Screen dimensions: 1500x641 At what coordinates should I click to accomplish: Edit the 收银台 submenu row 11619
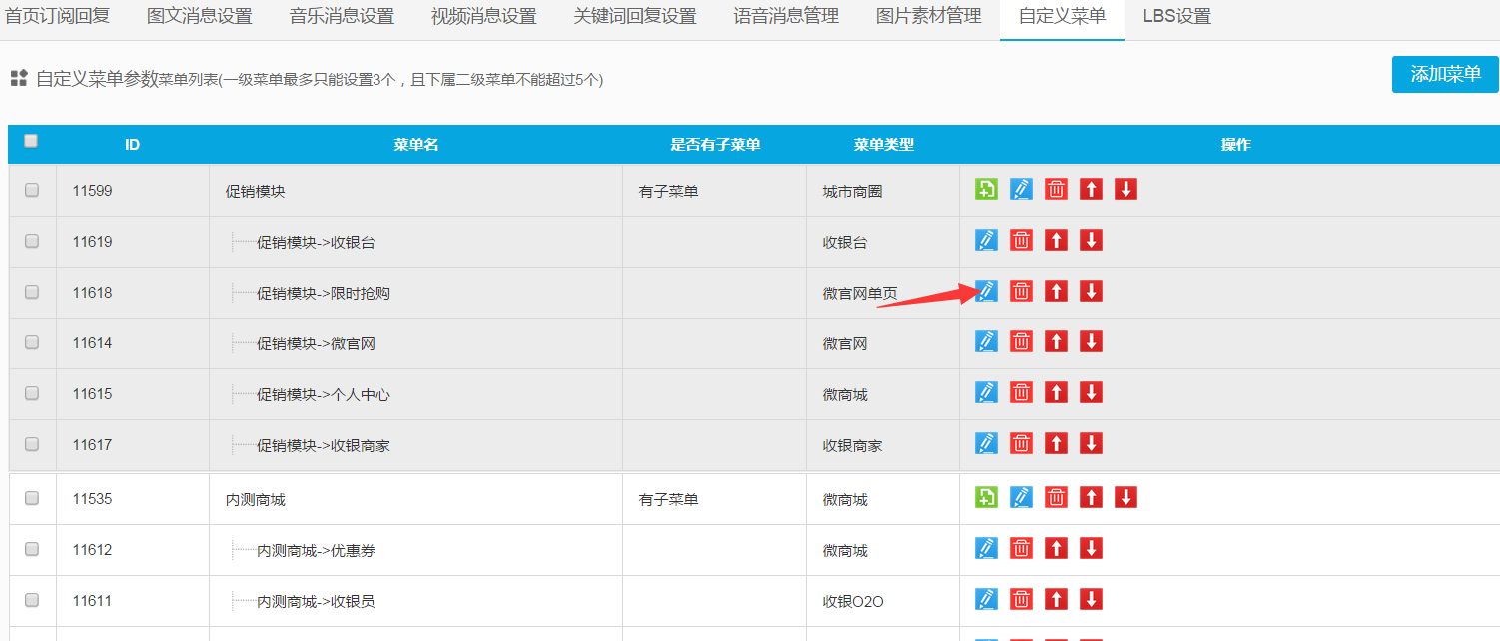click(x=986, y=240)
